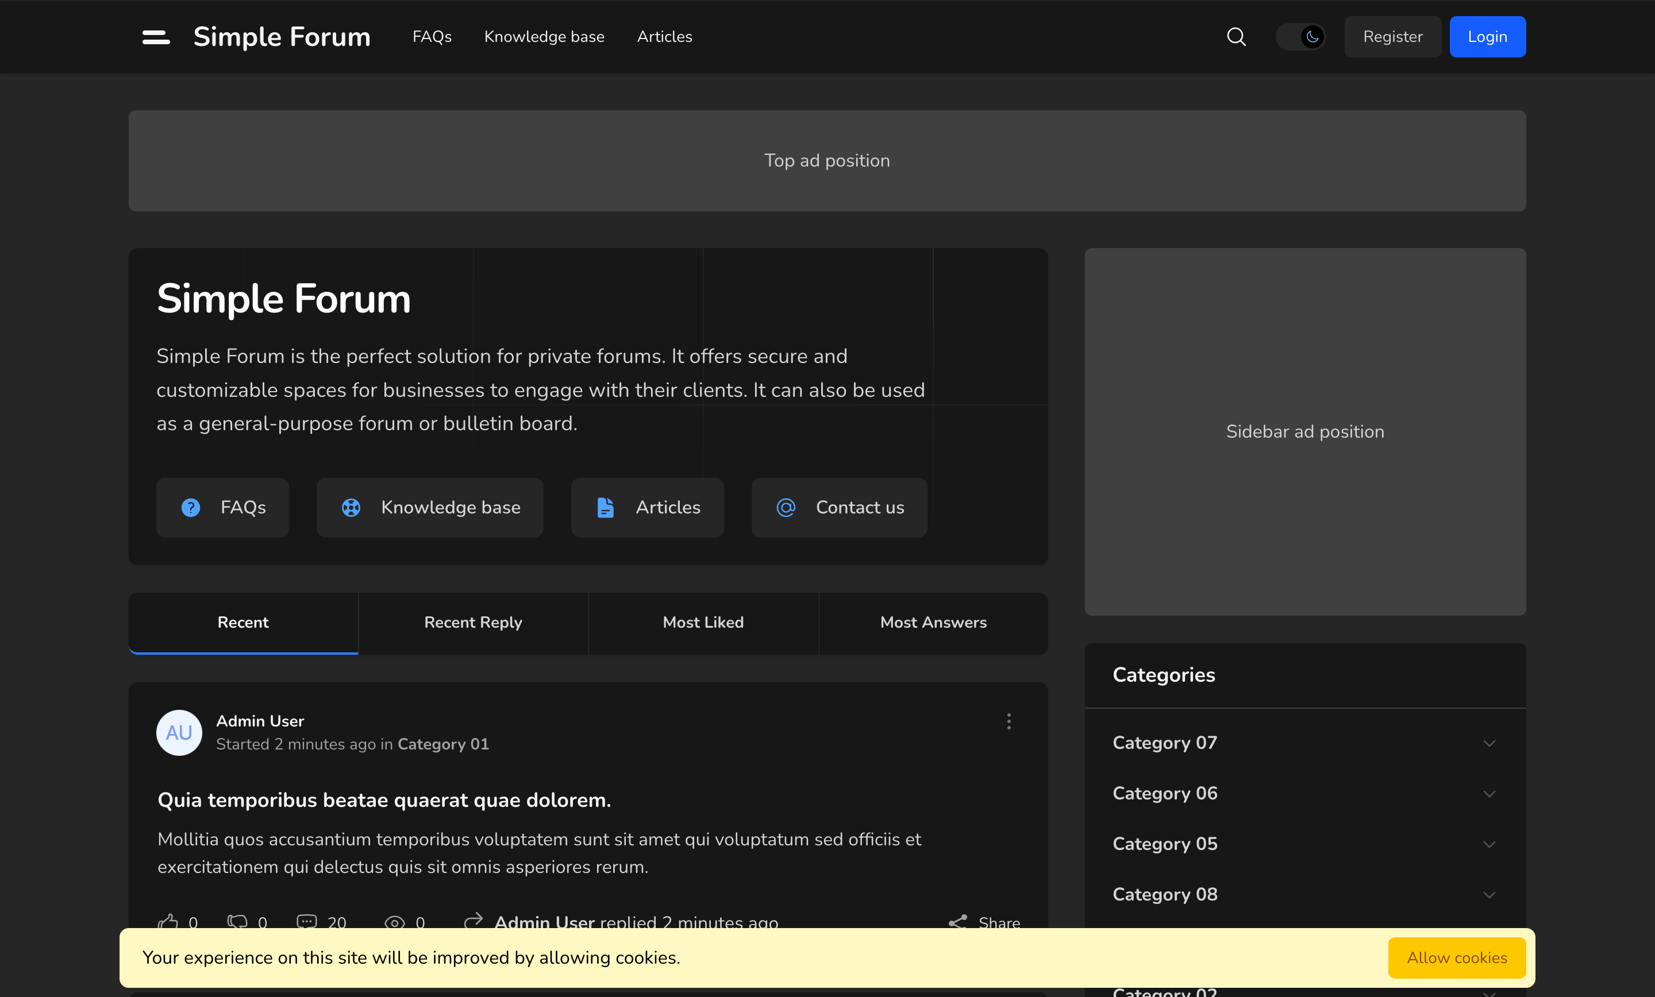
Task: Click the post excerpt starting 'Mollitia quos accusantium'
Action: tap(538, 853)
